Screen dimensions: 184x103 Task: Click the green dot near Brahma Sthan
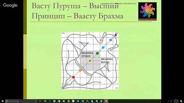[97, 54]
